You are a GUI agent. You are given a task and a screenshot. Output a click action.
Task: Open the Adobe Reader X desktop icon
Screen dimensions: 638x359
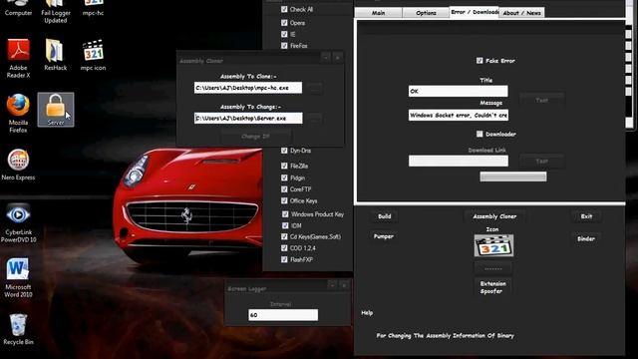(x=18, y=58)
